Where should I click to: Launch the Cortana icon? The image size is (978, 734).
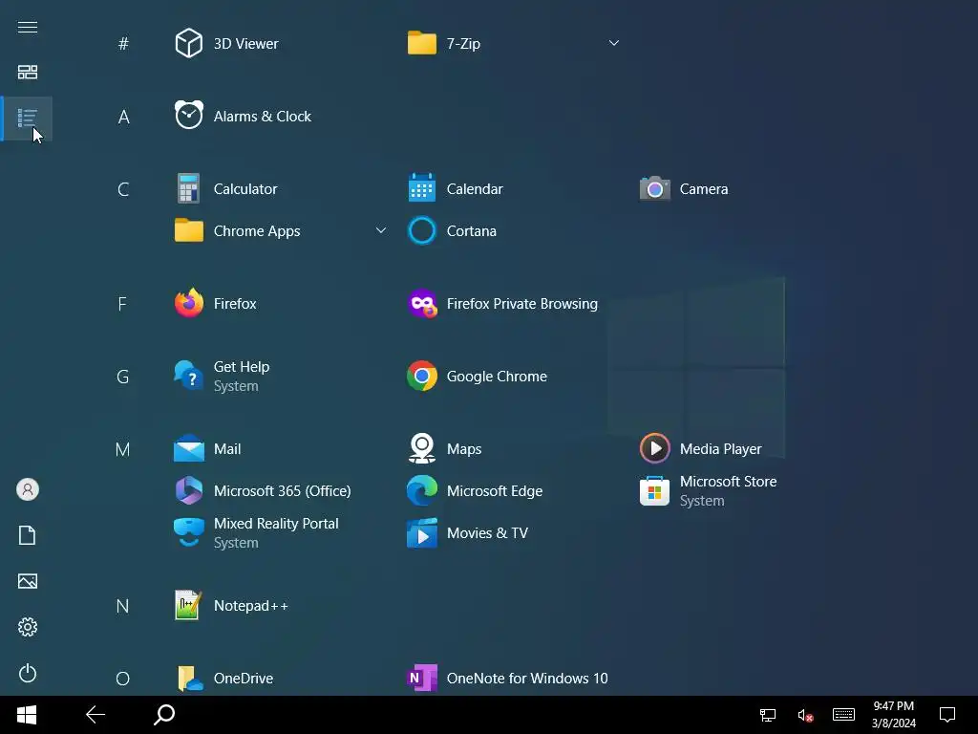(x=421, y=230)
